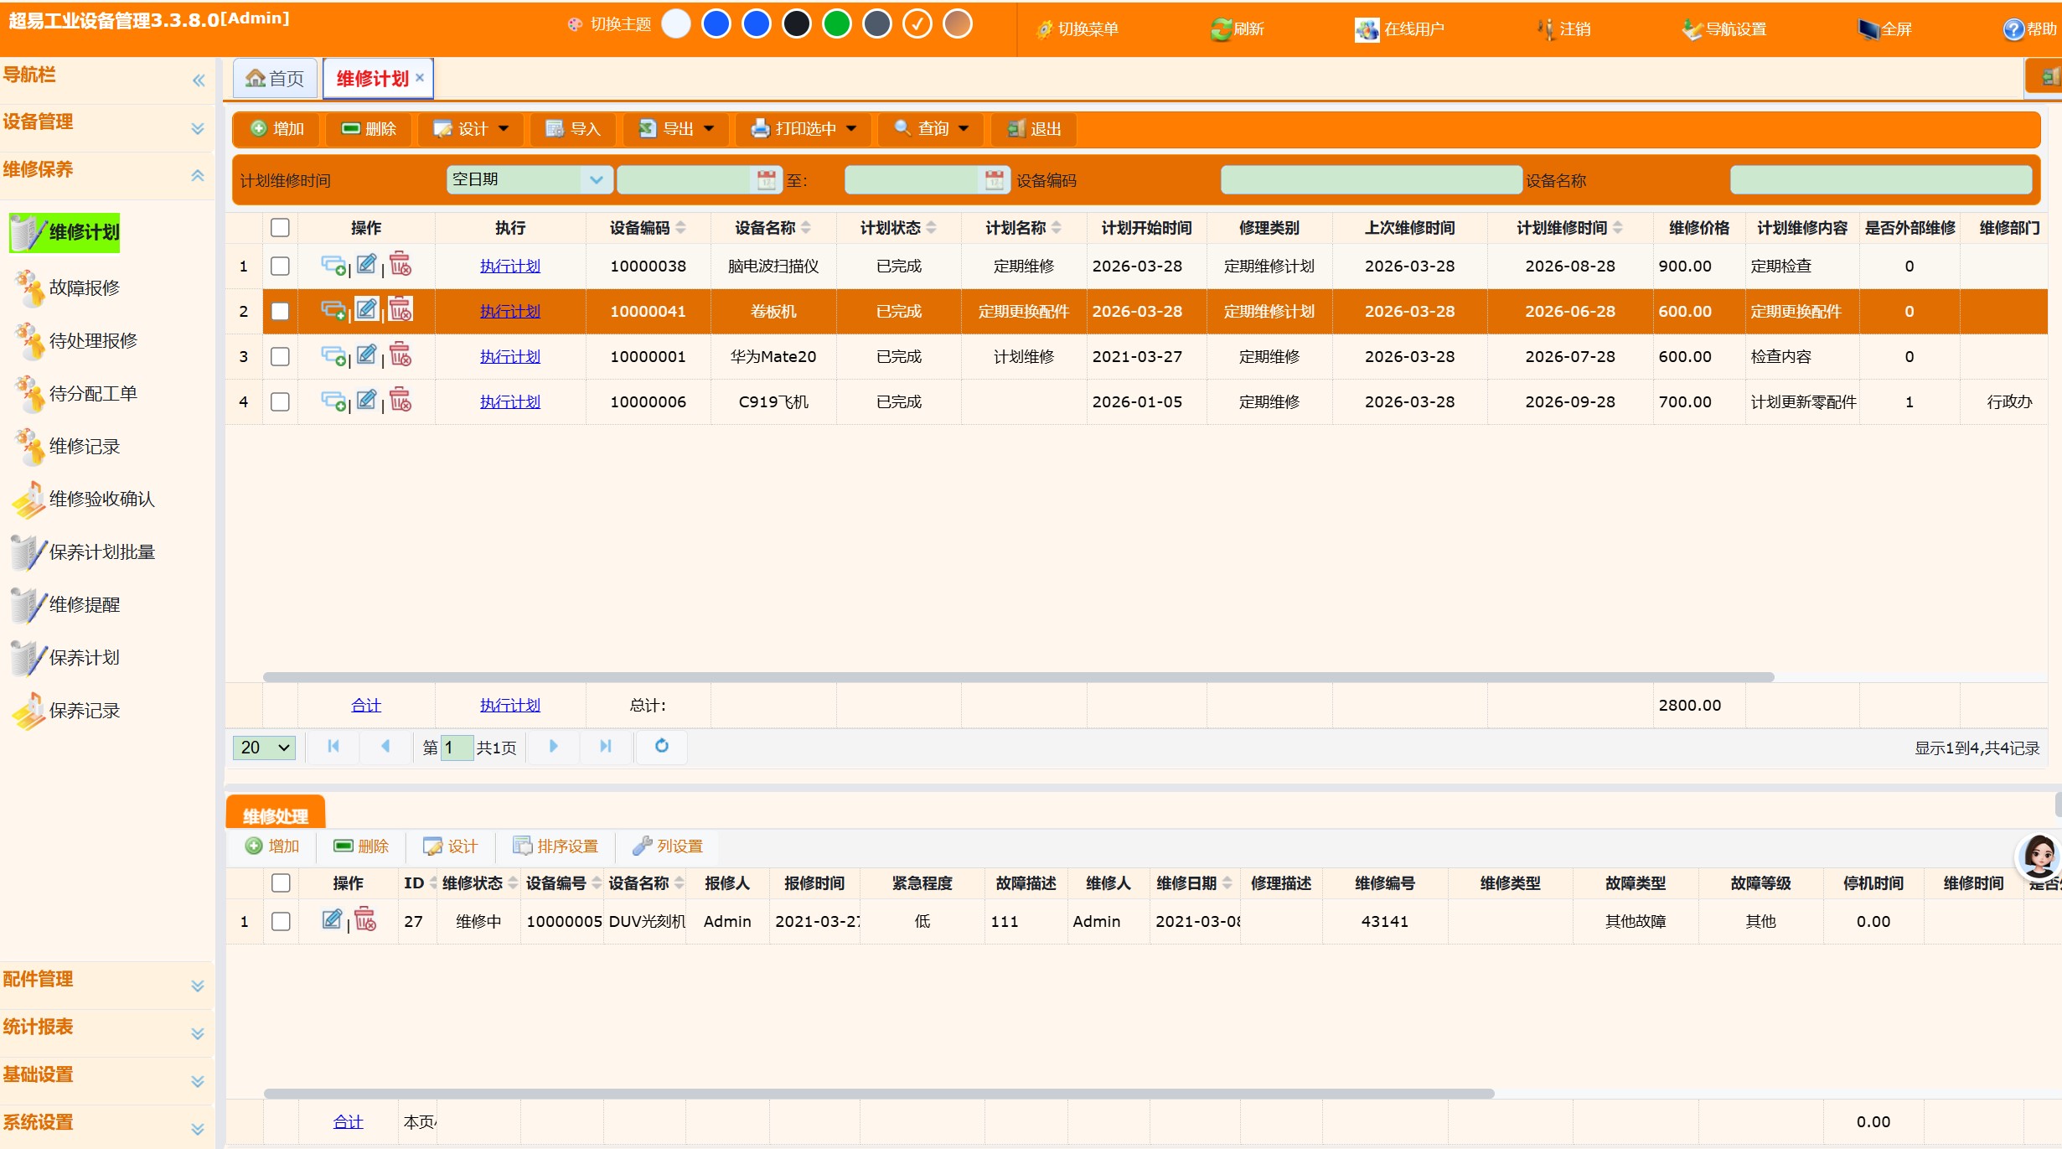
Task: Click the edit pencil icon in row 1
Action: coord(366,265)
